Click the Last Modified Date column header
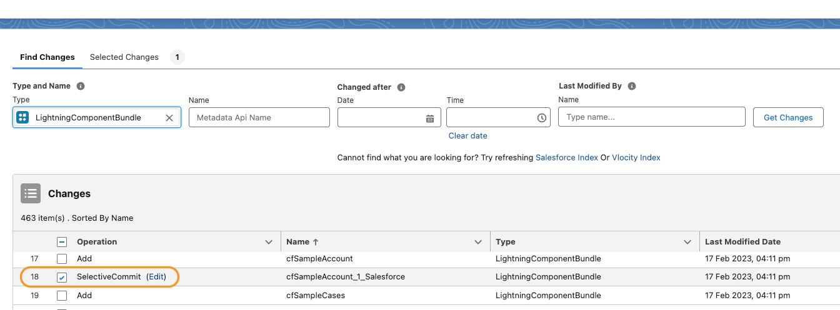840x310 pixels. (742, 241)
